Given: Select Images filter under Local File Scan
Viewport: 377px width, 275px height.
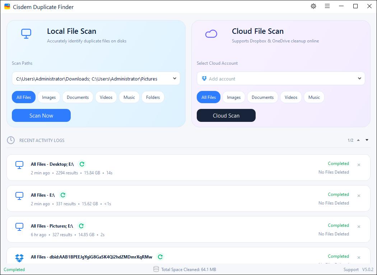Looking at the screenshot, I should point(49,97).
